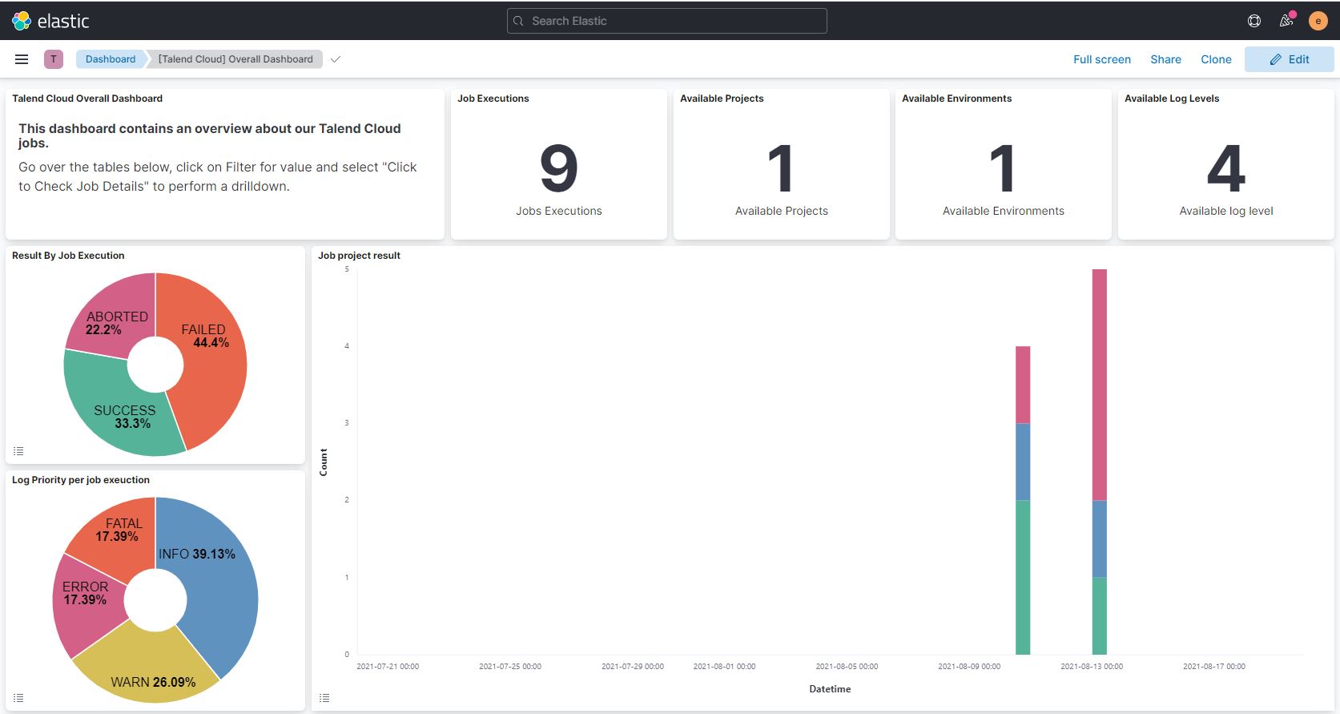Go to the Dashboard breadcrumb
1340x714 pixels.
tap(111, 59)
